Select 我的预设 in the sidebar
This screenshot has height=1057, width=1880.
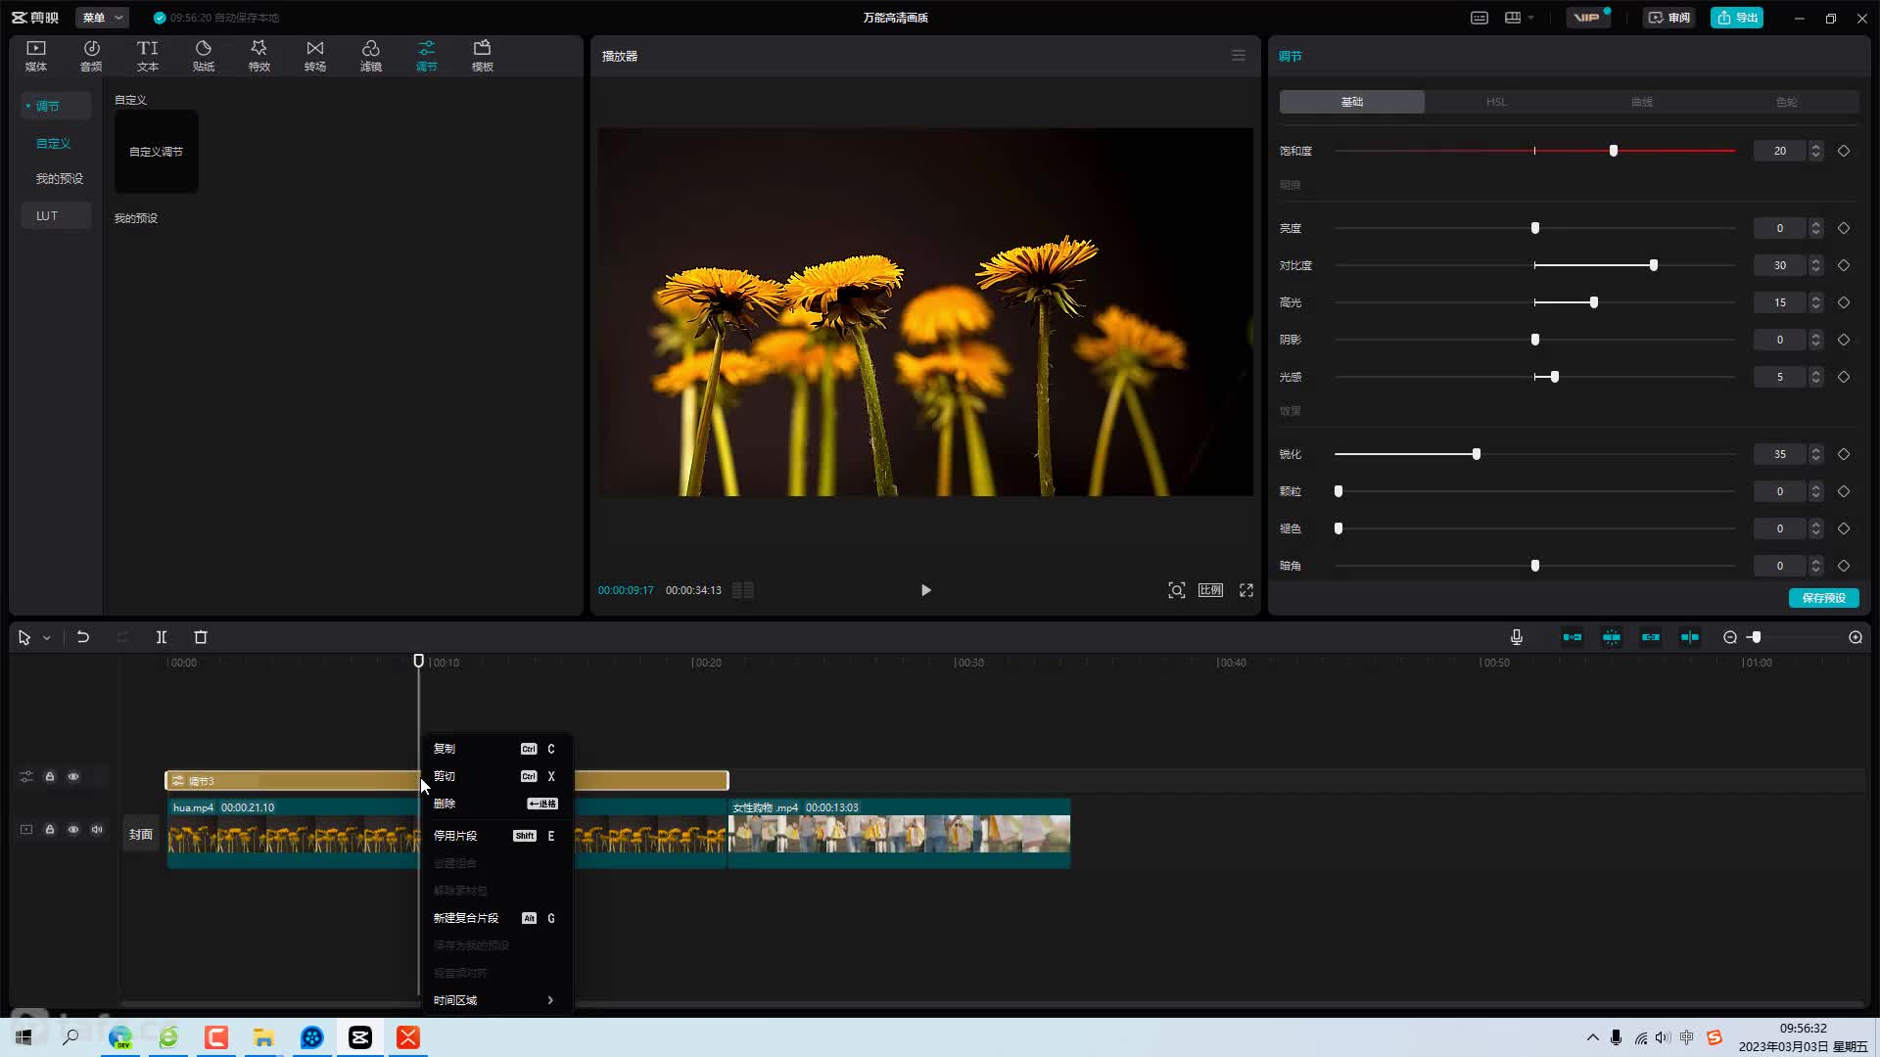[x=60, y=178]
